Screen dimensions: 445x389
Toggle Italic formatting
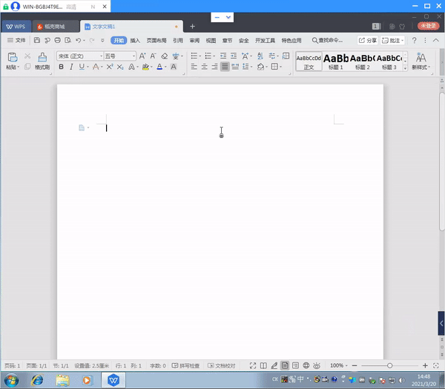[x=71, y=67]
